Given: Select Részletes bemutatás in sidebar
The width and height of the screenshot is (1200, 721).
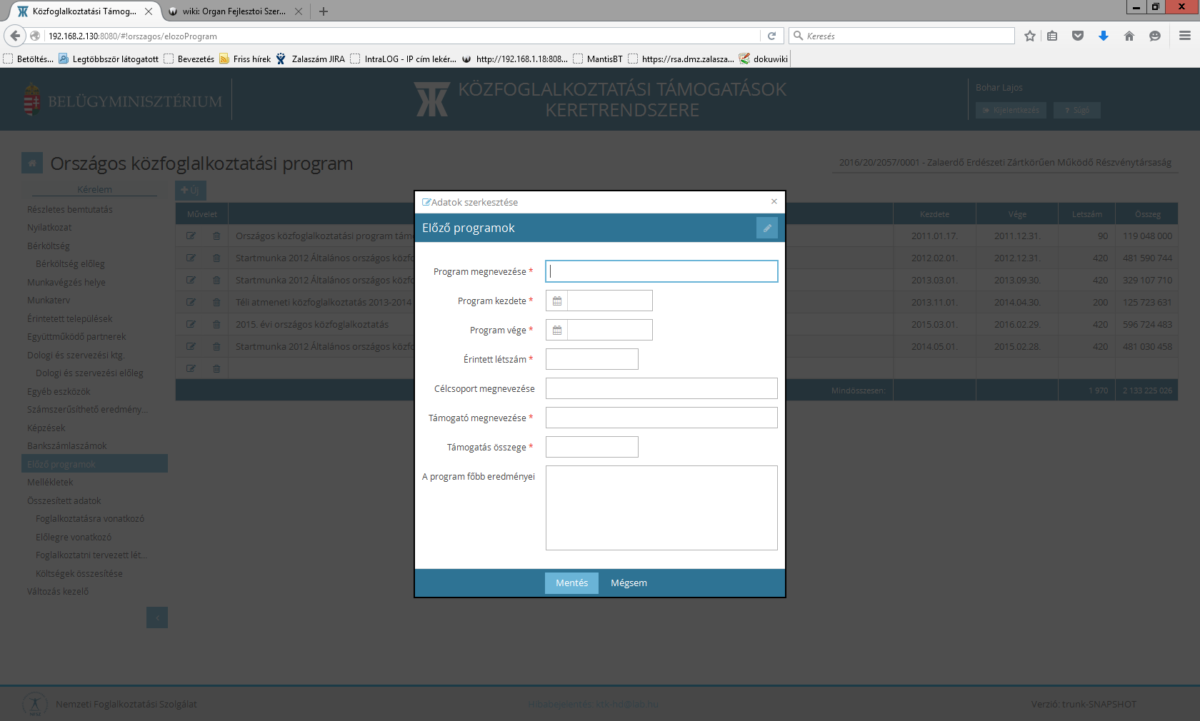Looking at the screenshot, I should [70, 209].
